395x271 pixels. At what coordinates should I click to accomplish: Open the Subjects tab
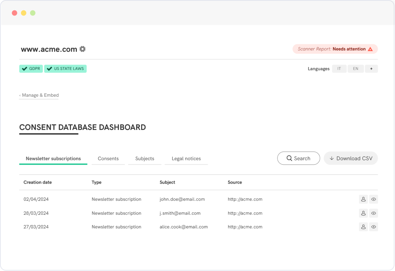click(x=144, y=158)
